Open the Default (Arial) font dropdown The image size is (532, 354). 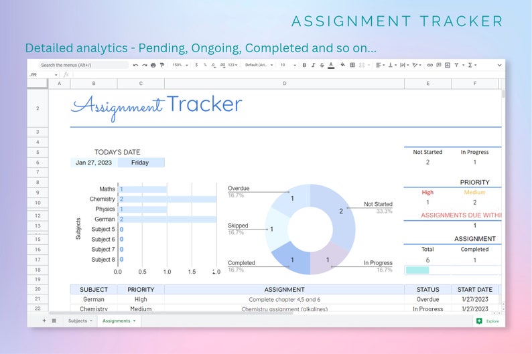coord(259,65)
